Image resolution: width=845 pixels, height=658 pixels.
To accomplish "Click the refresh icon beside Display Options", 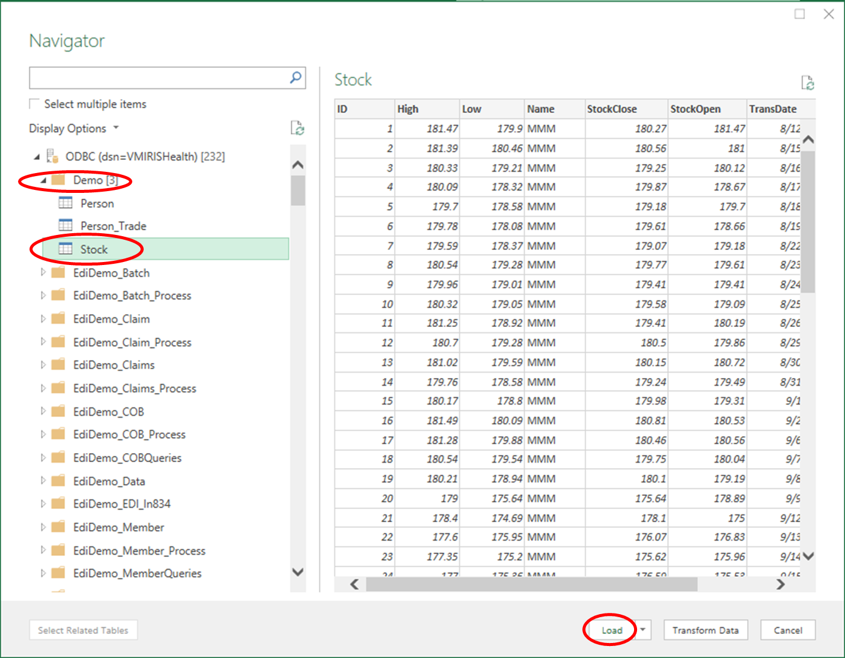I will [x=297, y=128].
